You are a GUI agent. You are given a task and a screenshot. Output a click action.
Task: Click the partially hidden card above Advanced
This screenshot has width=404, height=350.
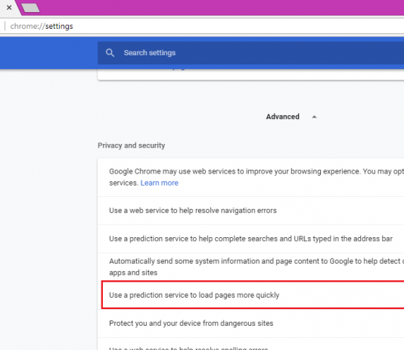[250, 74]
